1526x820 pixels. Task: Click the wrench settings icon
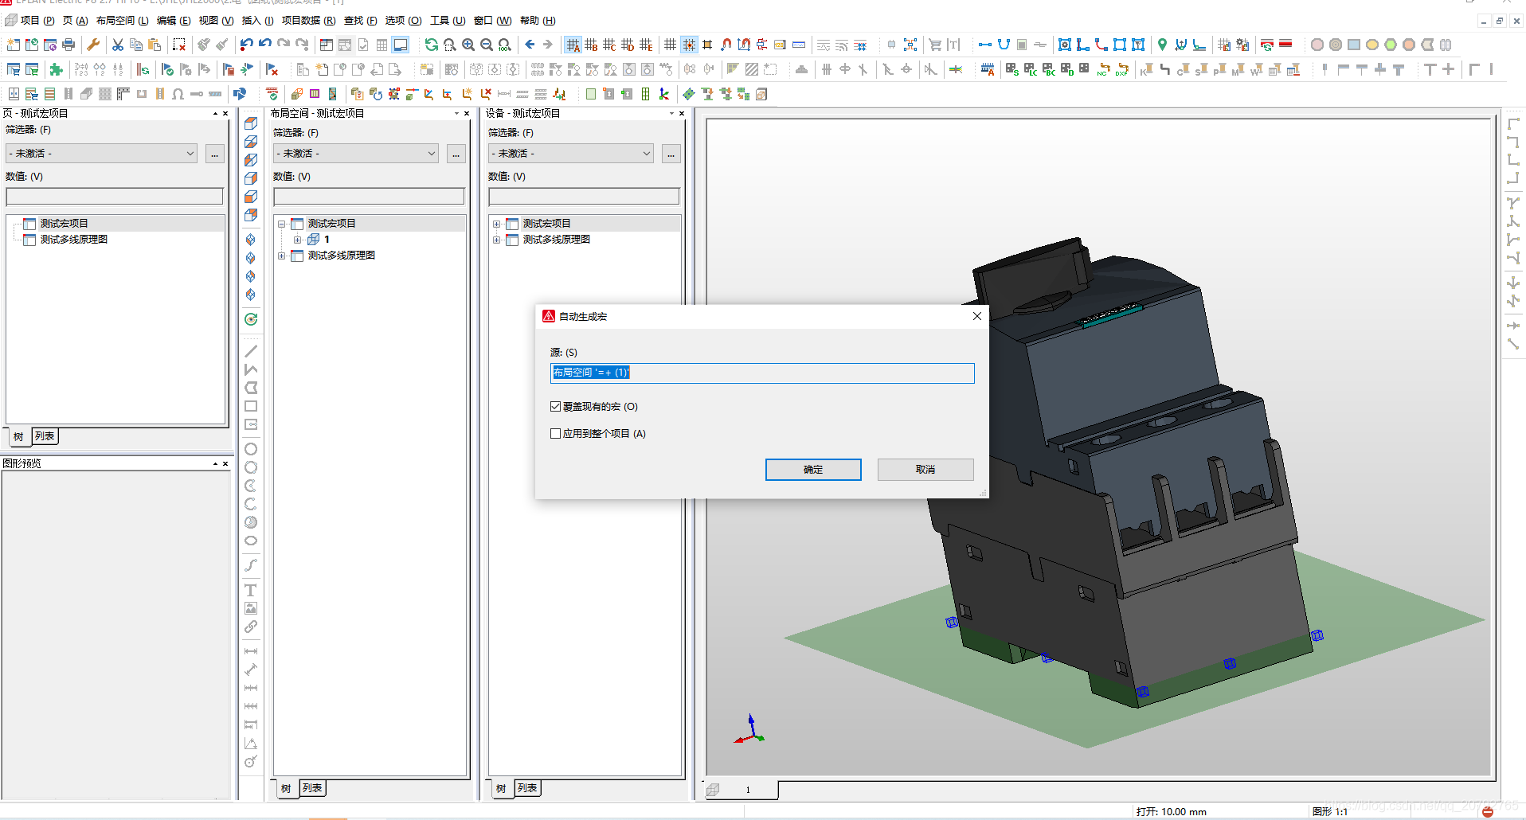[93, 45]
